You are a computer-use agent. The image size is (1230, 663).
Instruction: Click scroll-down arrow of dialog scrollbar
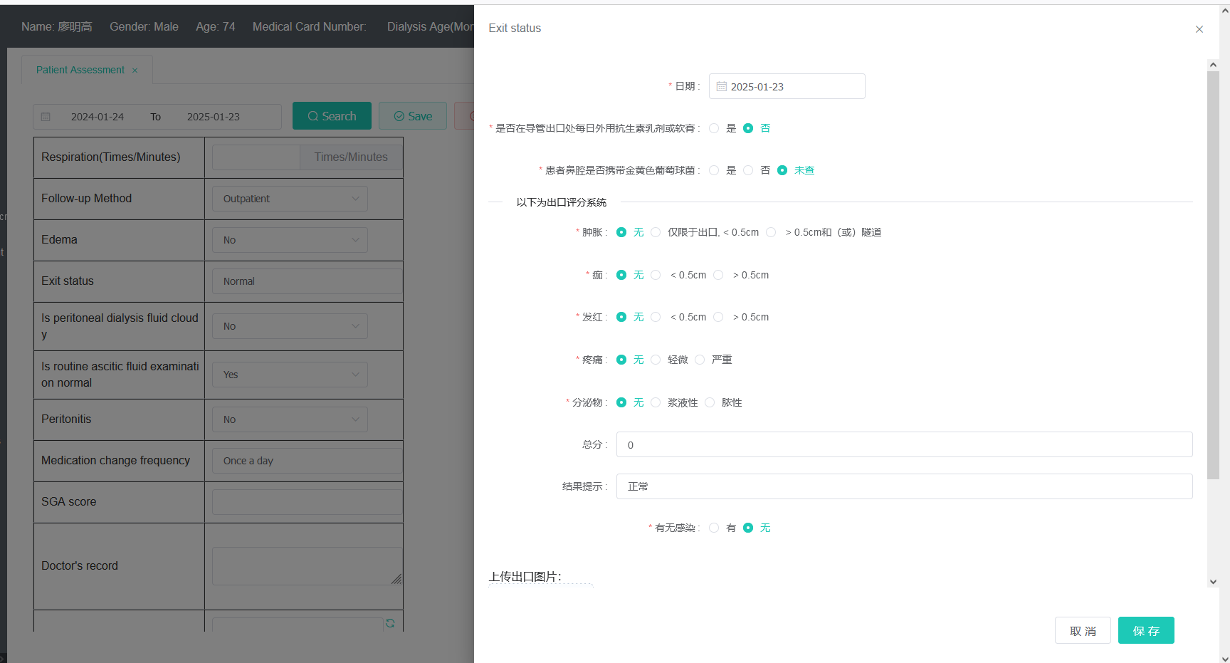(x=1213, y=582)
